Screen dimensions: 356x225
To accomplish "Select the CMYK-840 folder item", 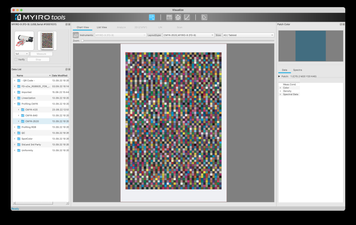I will click(x=31, y=116).
